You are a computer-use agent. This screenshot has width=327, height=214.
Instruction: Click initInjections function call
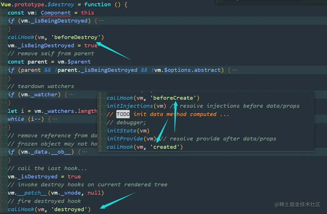[x=130, y=106]
